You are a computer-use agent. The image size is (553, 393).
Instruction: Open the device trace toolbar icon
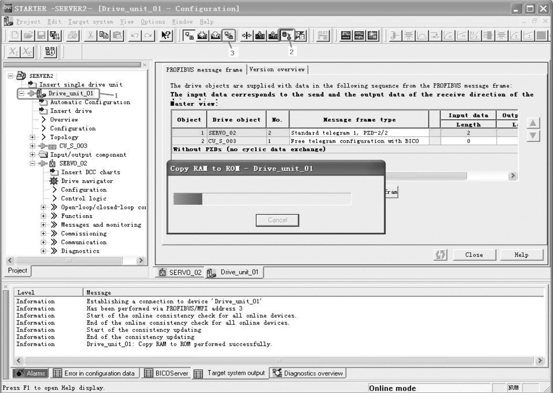point(345,35)
